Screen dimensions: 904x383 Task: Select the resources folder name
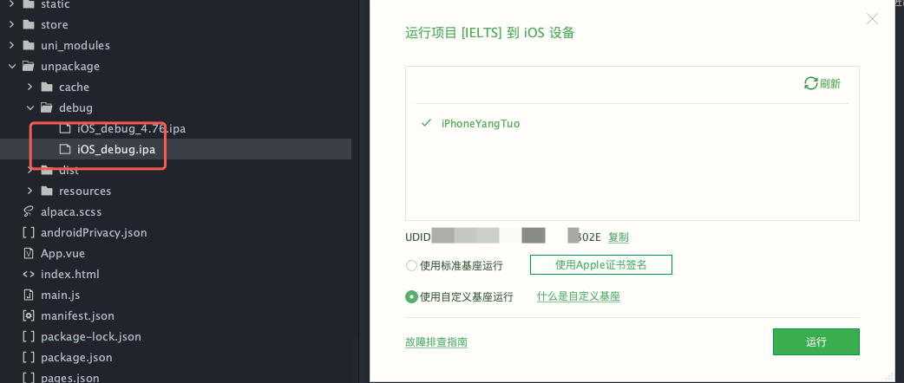tap(85, 191)
